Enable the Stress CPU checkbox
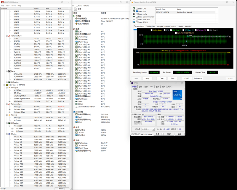 point(137,9)
